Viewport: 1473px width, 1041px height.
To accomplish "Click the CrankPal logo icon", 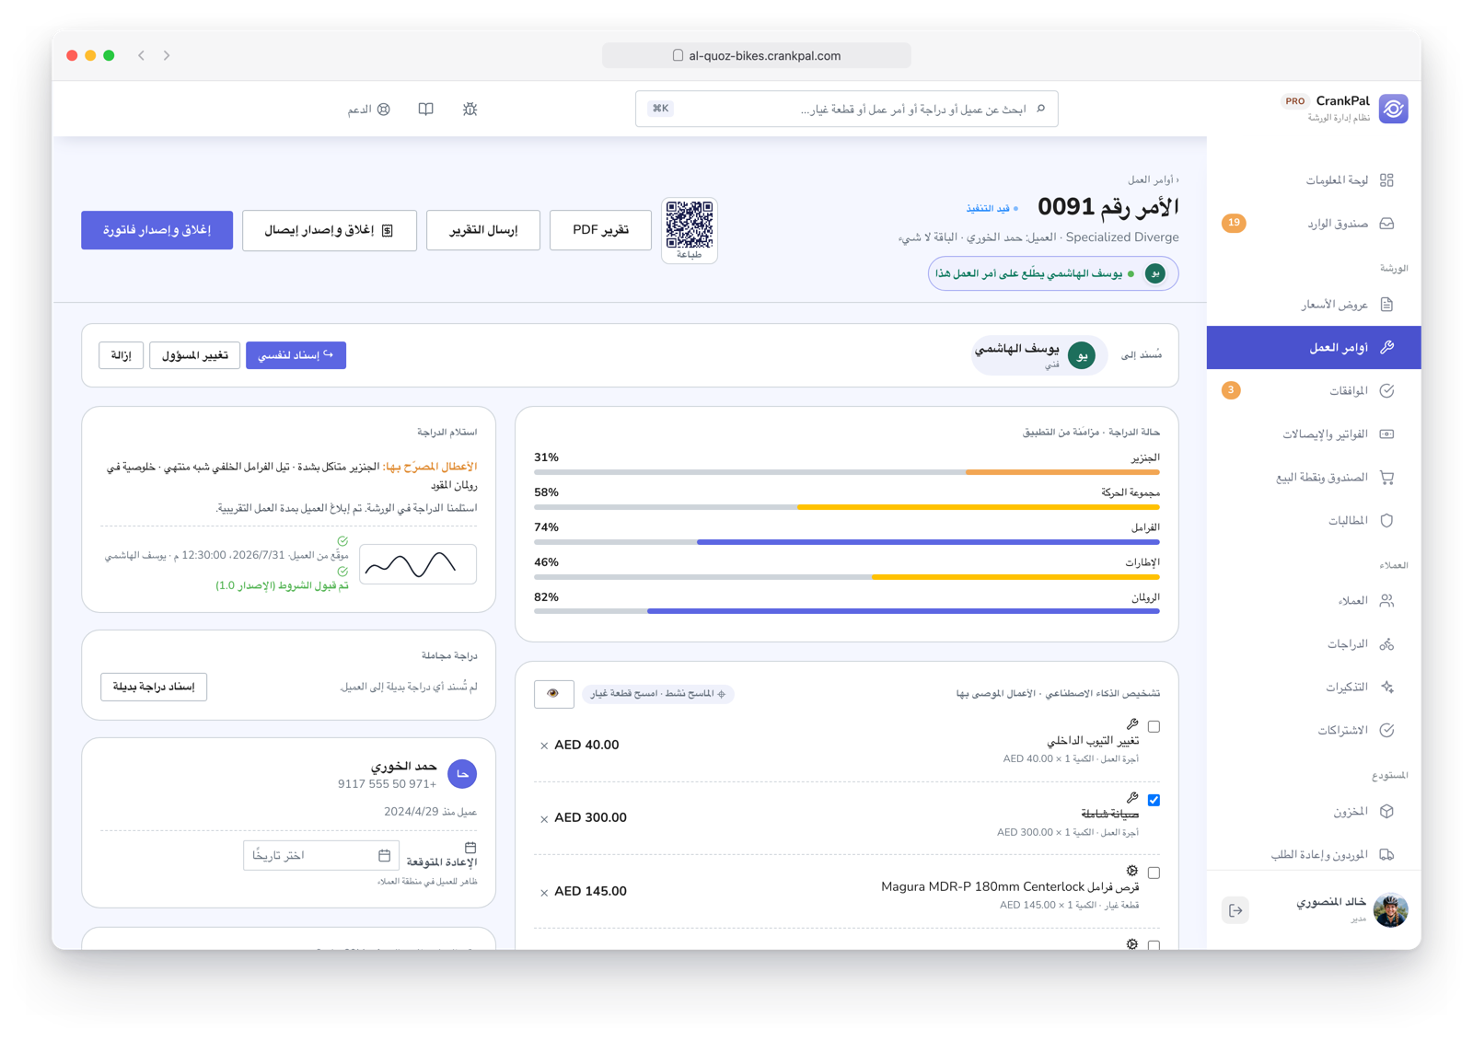I will 1393,109.
